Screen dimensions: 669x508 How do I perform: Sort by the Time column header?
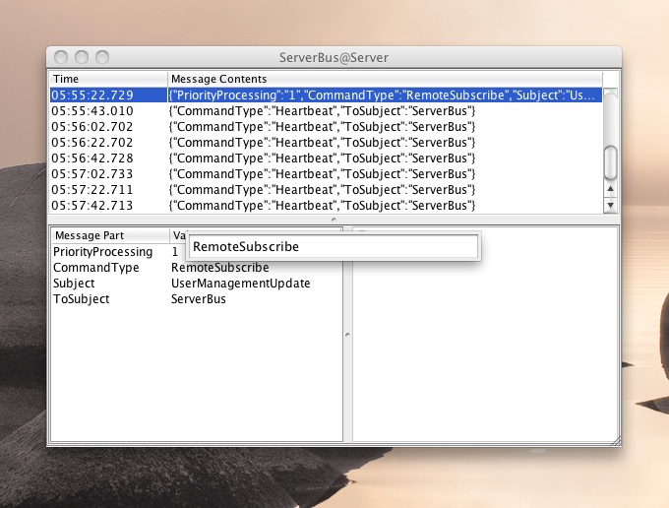click(108, 79)
